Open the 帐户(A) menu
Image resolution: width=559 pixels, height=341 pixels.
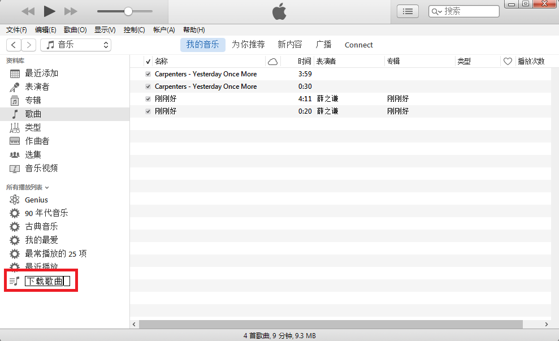pos(164,30)
